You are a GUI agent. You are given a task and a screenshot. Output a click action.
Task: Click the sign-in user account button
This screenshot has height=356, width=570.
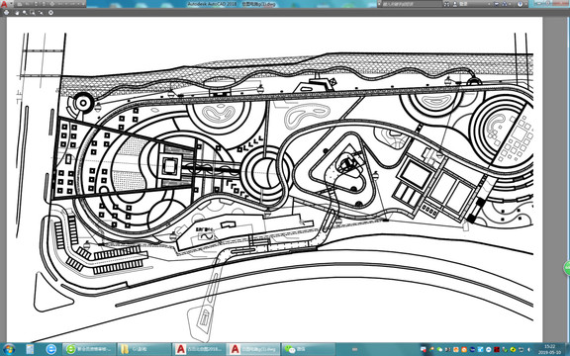(x=459, y=4)
